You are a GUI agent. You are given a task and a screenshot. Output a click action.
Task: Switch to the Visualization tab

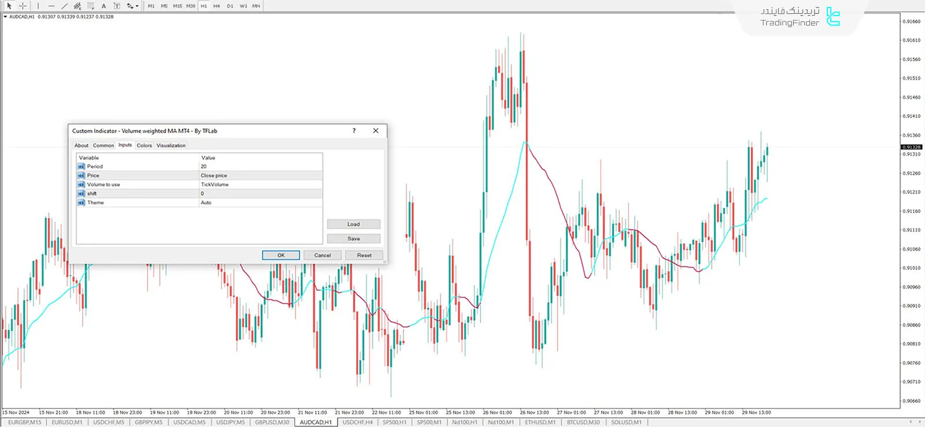click(171, 146)
